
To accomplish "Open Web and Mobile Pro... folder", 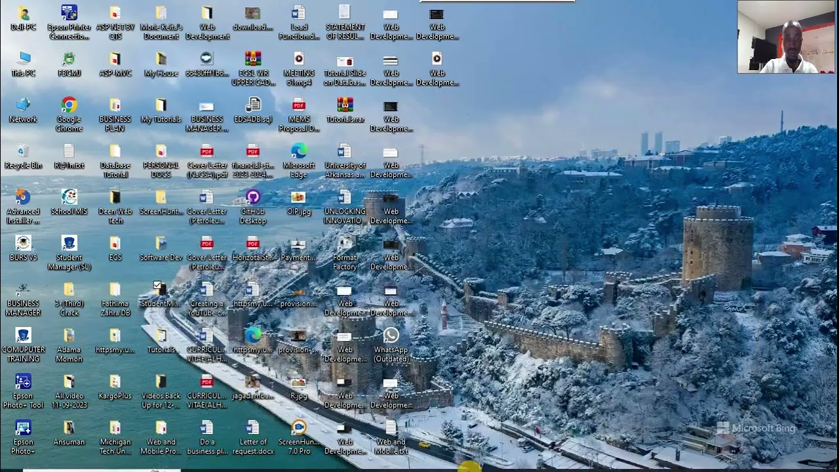I will (x=161, y=437).
